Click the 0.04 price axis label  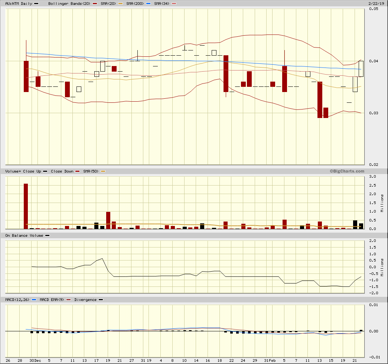click(x=374, y=61)
